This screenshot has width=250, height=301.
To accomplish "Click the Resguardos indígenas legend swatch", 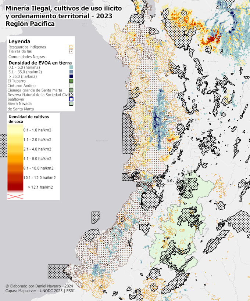I will point(71,47).
